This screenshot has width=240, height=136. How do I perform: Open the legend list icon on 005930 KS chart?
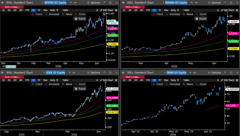point(104,14)
